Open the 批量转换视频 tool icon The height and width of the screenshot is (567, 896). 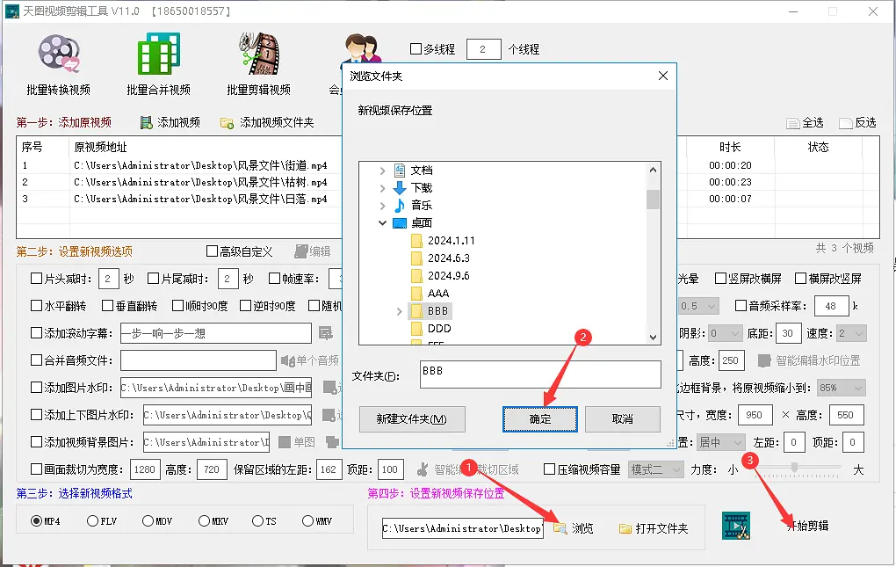pos(58,53)
